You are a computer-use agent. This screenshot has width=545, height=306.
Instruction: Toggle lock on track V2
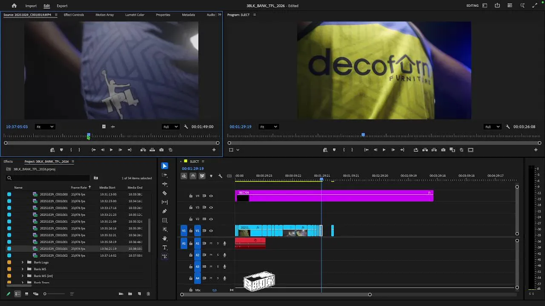click(191, 219)
